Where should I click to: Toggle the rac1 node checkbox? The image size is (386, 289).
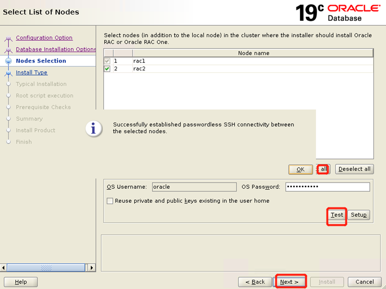click(x=107, y=61)
